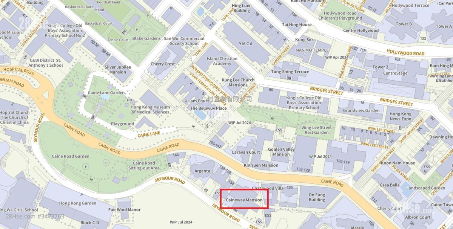Click the blue pool at Landscaped Garden

[408, 190]
